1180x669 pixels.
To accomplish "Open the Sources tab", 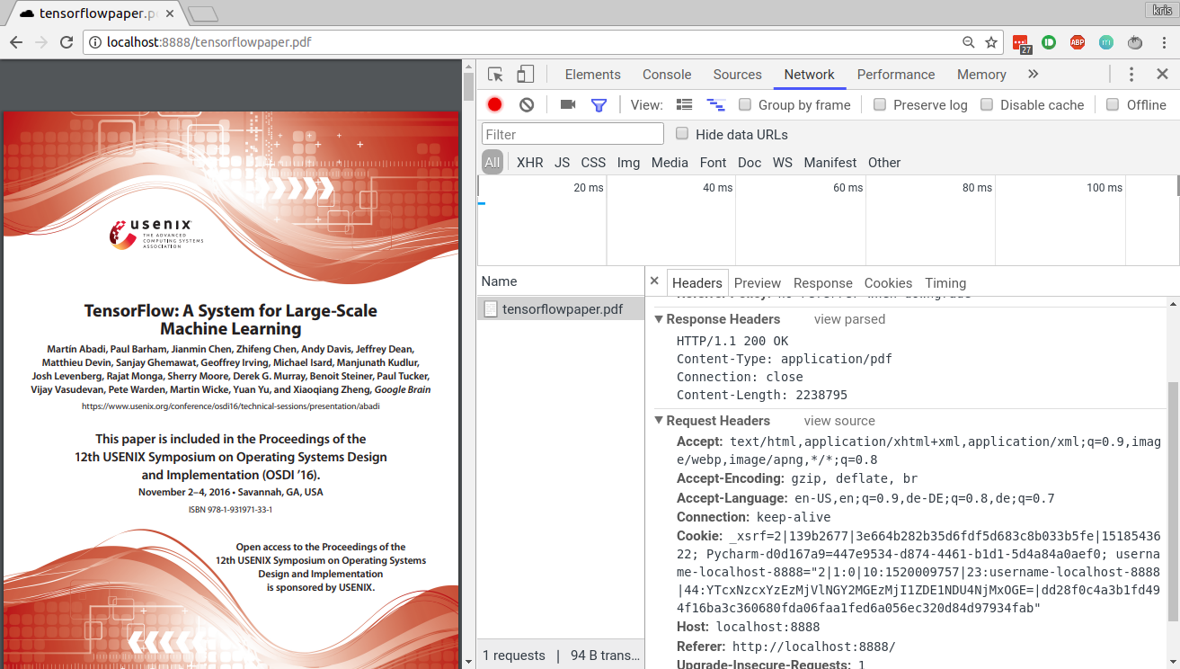I will point(737,75).
